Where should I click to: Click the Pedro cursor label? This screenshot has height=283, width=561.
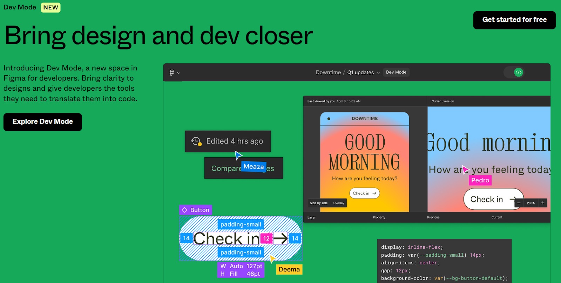pyautogui.click(x=480, y=180)
